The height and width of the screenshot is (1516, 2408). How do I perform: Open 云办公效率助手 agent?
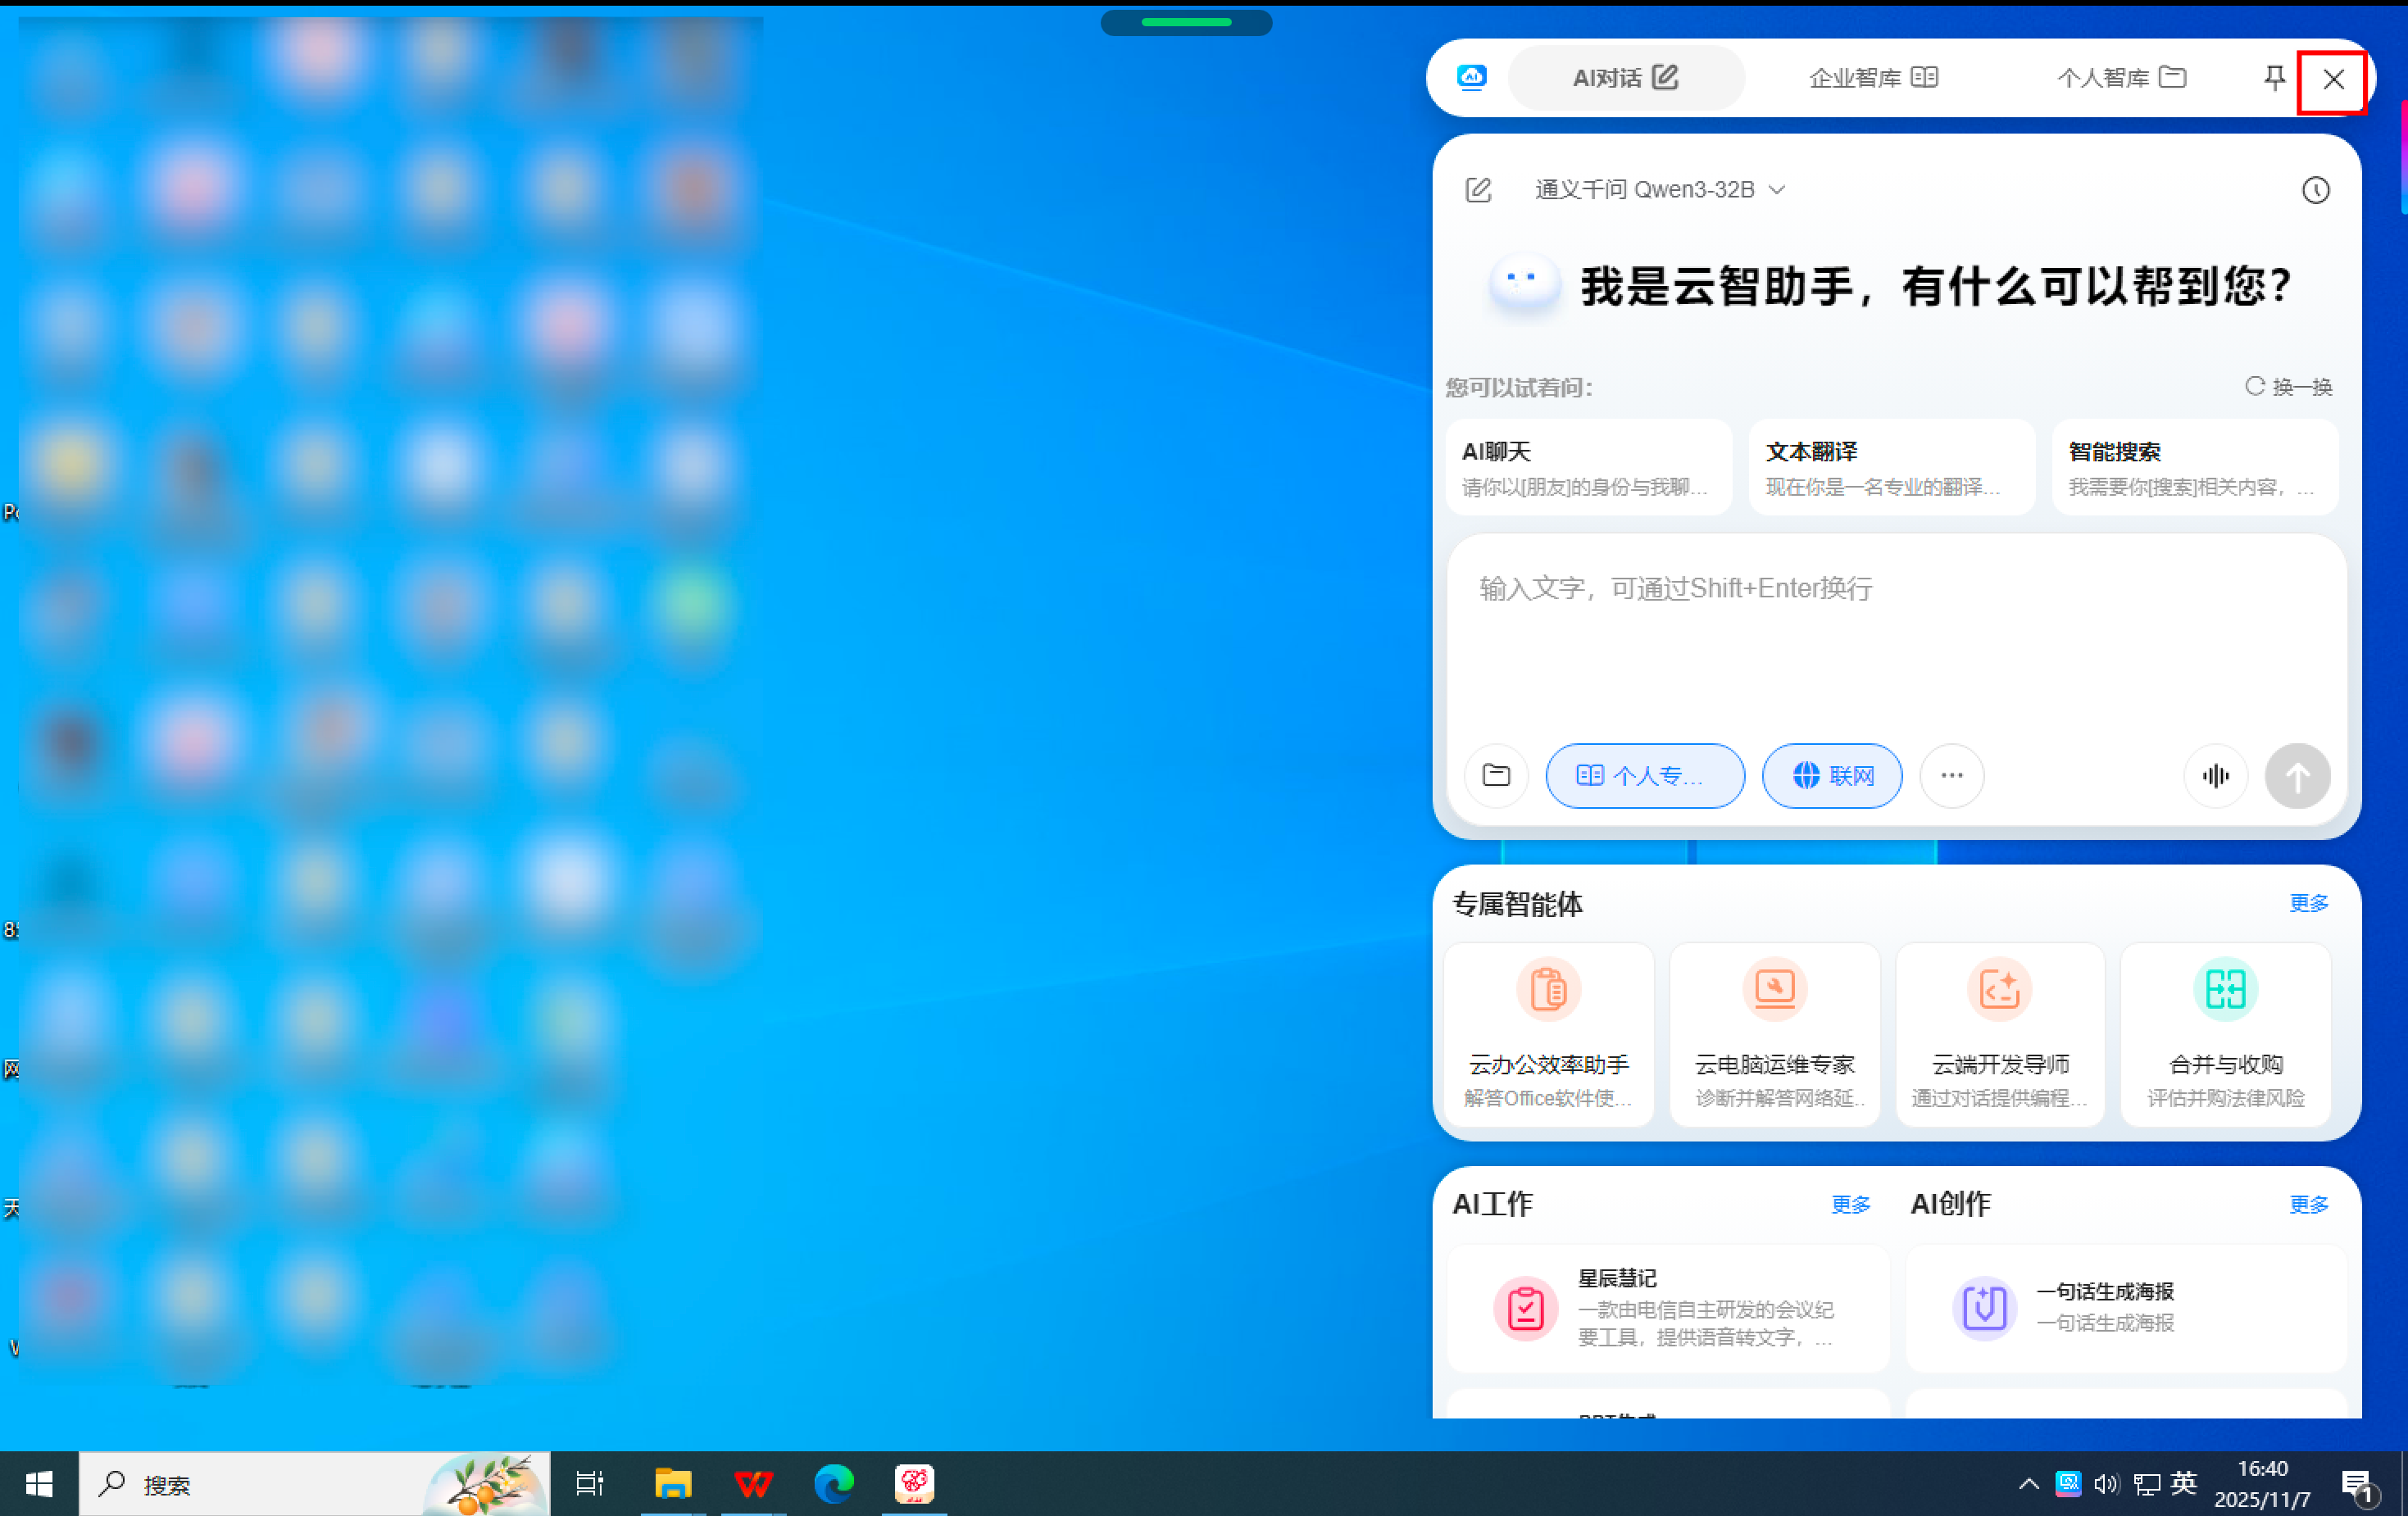[1548, 1034]
